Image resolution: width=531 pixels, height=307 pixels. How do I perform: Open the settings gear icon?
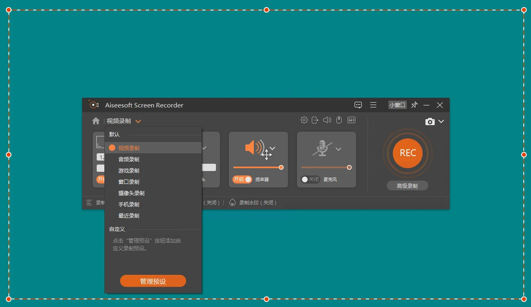pyautogui.click(x=304, y=120)
